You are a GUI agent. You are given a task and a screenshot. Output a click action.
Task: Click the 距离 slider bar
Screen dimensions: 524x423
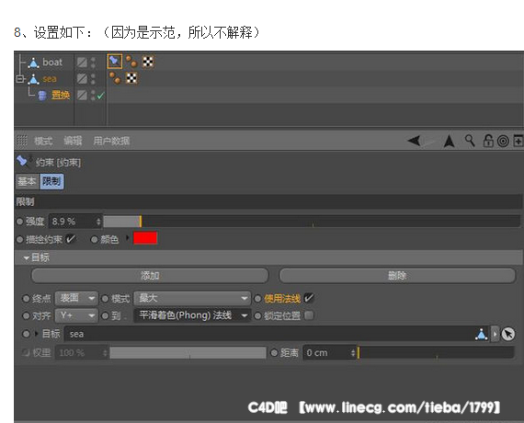coord(436,353)
